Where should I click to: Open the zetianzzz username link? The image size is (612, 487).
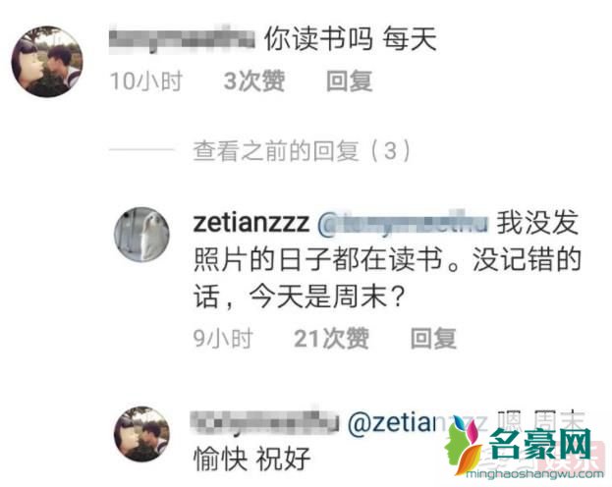[251, 223]
